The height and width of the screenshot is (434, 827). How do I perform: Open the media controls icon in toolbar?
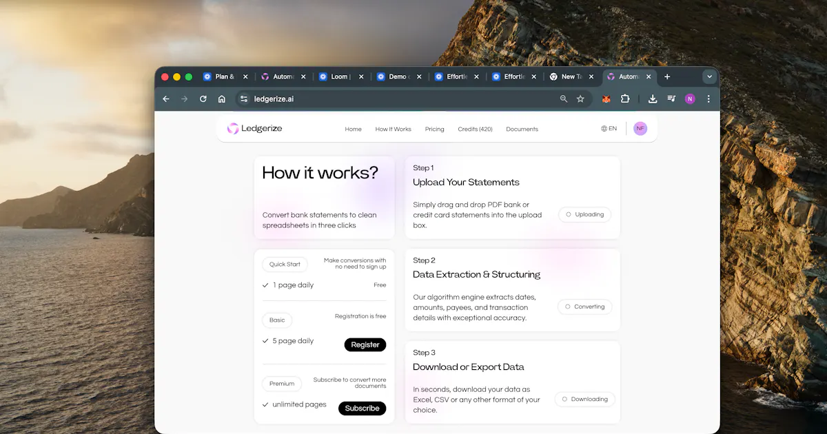[671, 99]
